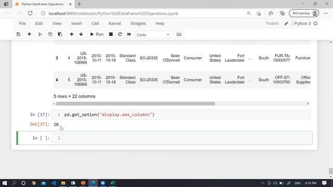Click into the empty input cell
333x187 pixels.
tap(187, 138)
